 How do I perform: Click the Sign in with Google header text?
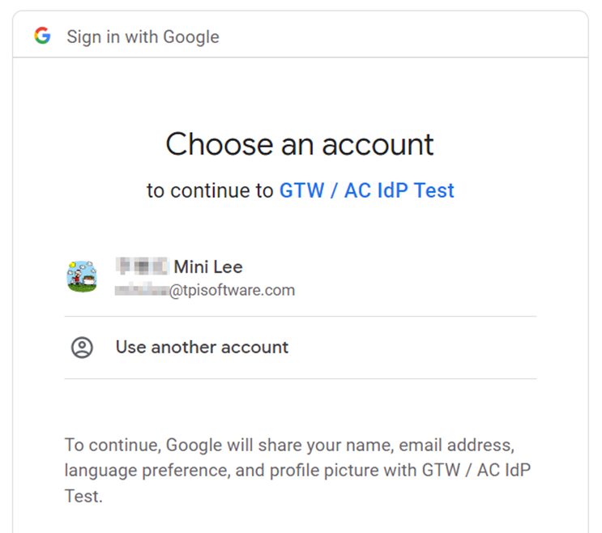pyautogui.click(x=143, y=37)
